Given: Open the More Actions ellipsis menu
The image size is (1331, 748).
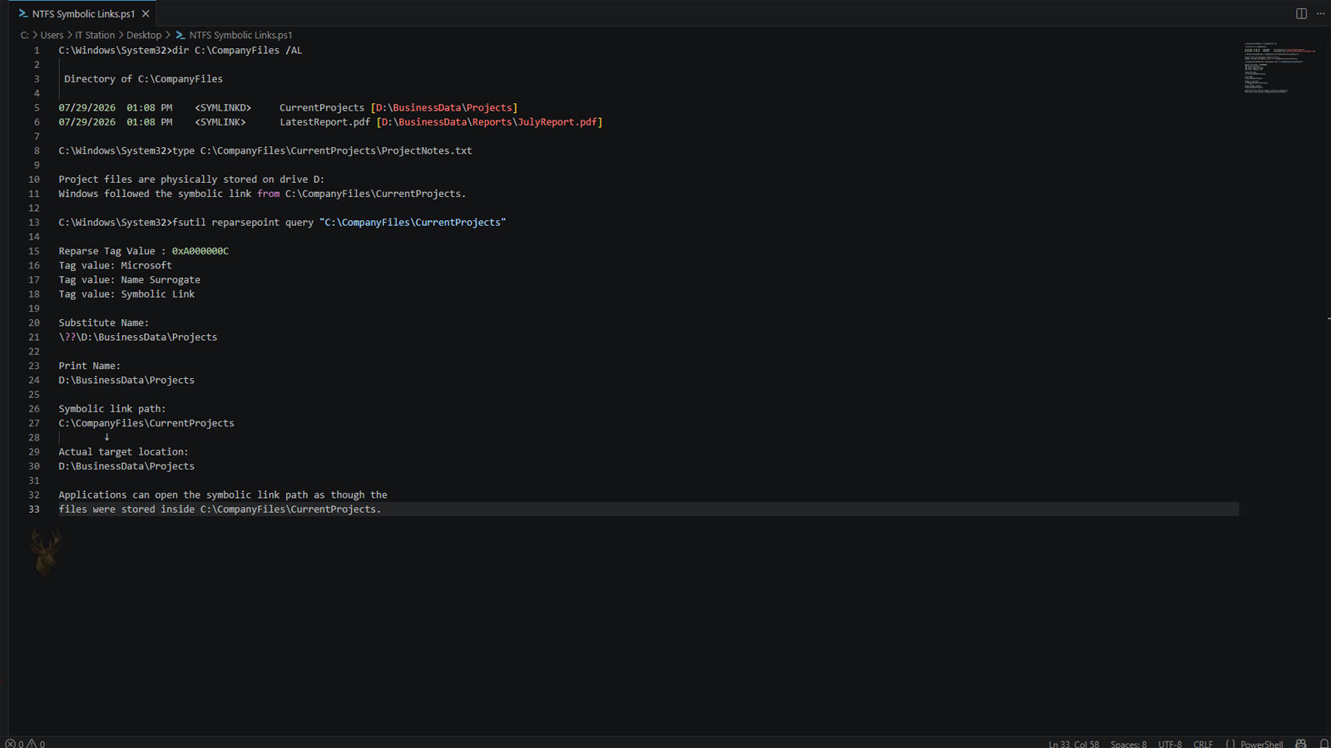Looking at the screenshot, I should (1320, 13).
